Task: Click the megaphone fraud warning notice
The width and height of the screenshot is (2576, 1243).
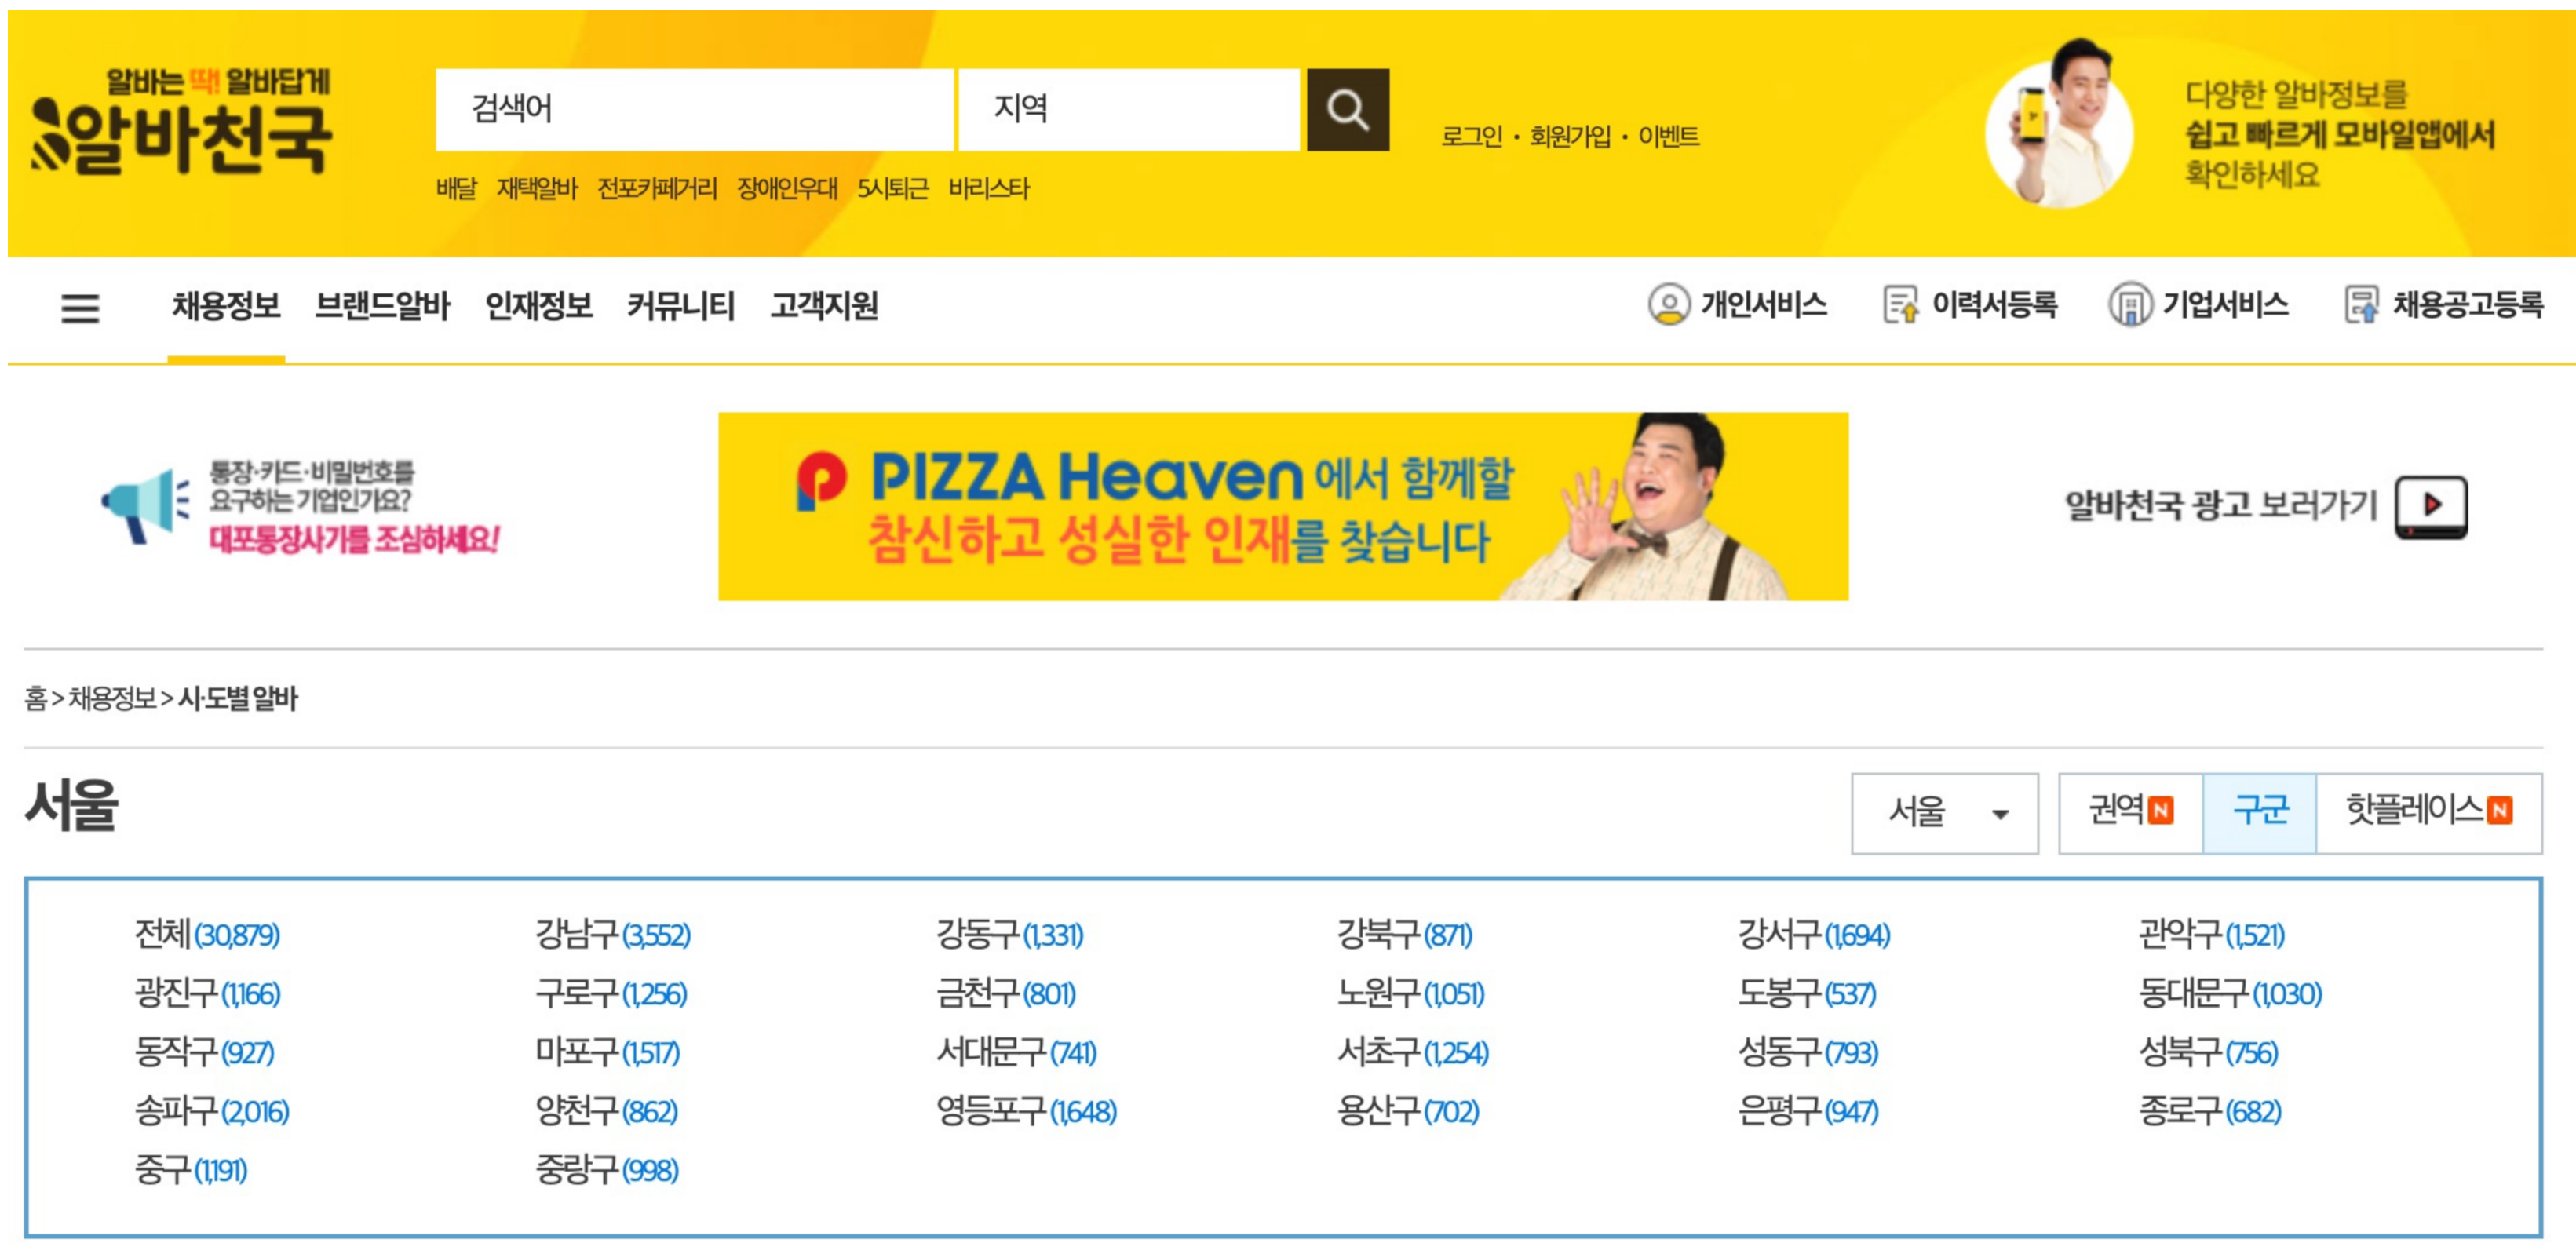Action: [x=300, y=506]
